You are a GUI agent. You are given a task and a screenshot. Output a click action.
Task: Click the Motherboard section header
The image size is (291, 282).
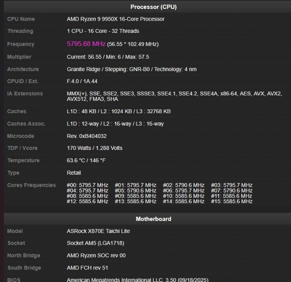[153, 219]
